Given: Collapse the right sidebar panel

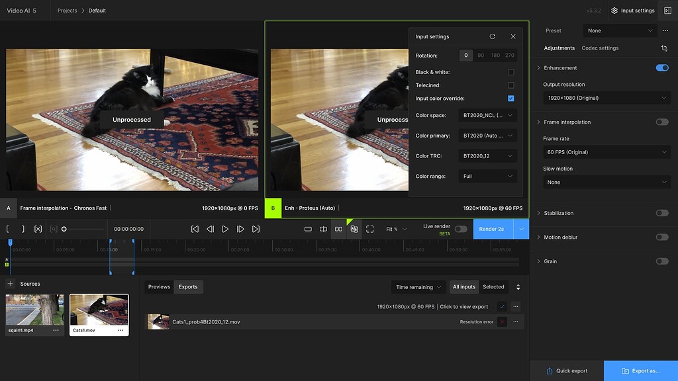Looking at the screenshot, I should pos(667,11).
